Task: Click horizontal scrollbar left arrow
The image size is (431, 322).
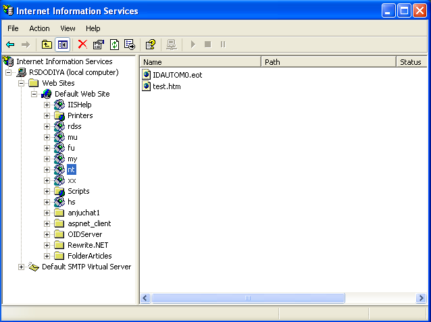Action: coord(145,298)
